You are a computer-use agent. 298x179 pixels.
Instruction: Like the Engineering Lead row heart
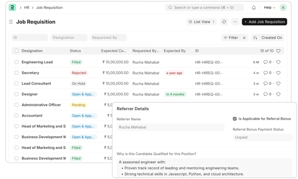[278, 62]
